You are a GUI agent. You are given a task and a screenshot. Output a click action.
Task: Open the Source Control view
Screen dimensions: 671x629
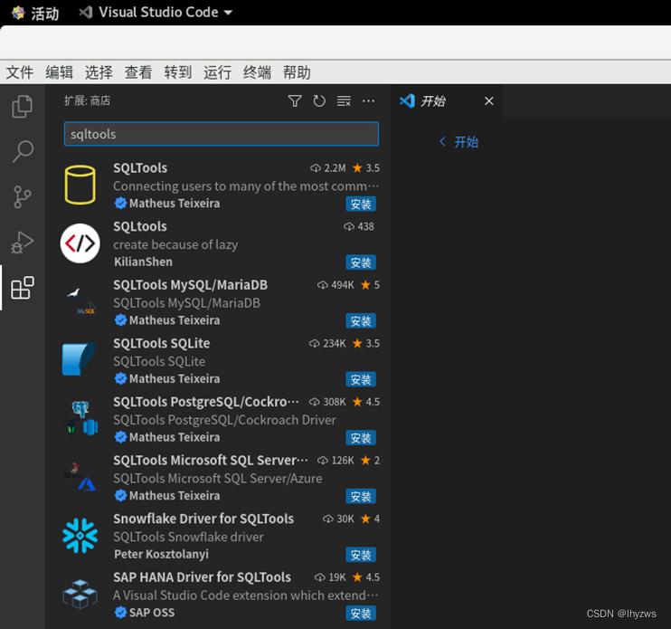(x=23, y=197)
